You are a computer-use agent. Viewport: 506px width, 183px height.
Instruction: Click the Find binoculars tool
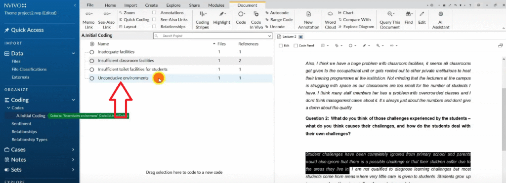tap(409, 18)
